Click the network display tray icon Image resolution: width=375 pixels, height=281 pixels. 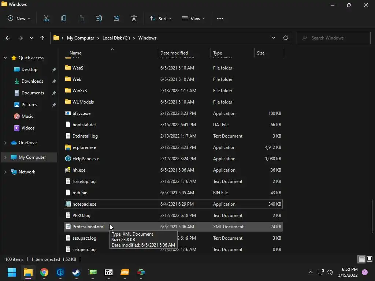(x=320, y=272)
